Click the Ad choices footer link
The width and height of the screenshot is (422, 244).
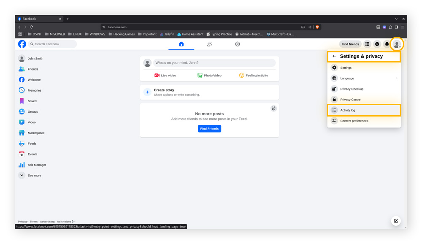[65, 222]
